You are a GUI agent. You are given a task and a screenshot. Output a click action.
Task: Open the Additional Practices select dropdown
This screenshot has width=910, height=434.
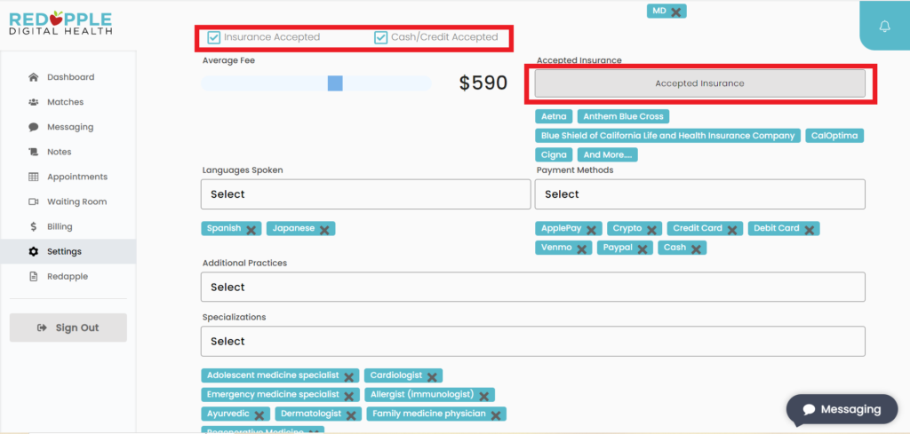tap(533, 287)
